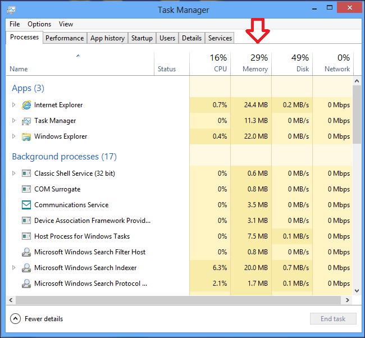Click the Host Process for Windows Tasks icon
The image size is (365, 338).
click(26, 236)
